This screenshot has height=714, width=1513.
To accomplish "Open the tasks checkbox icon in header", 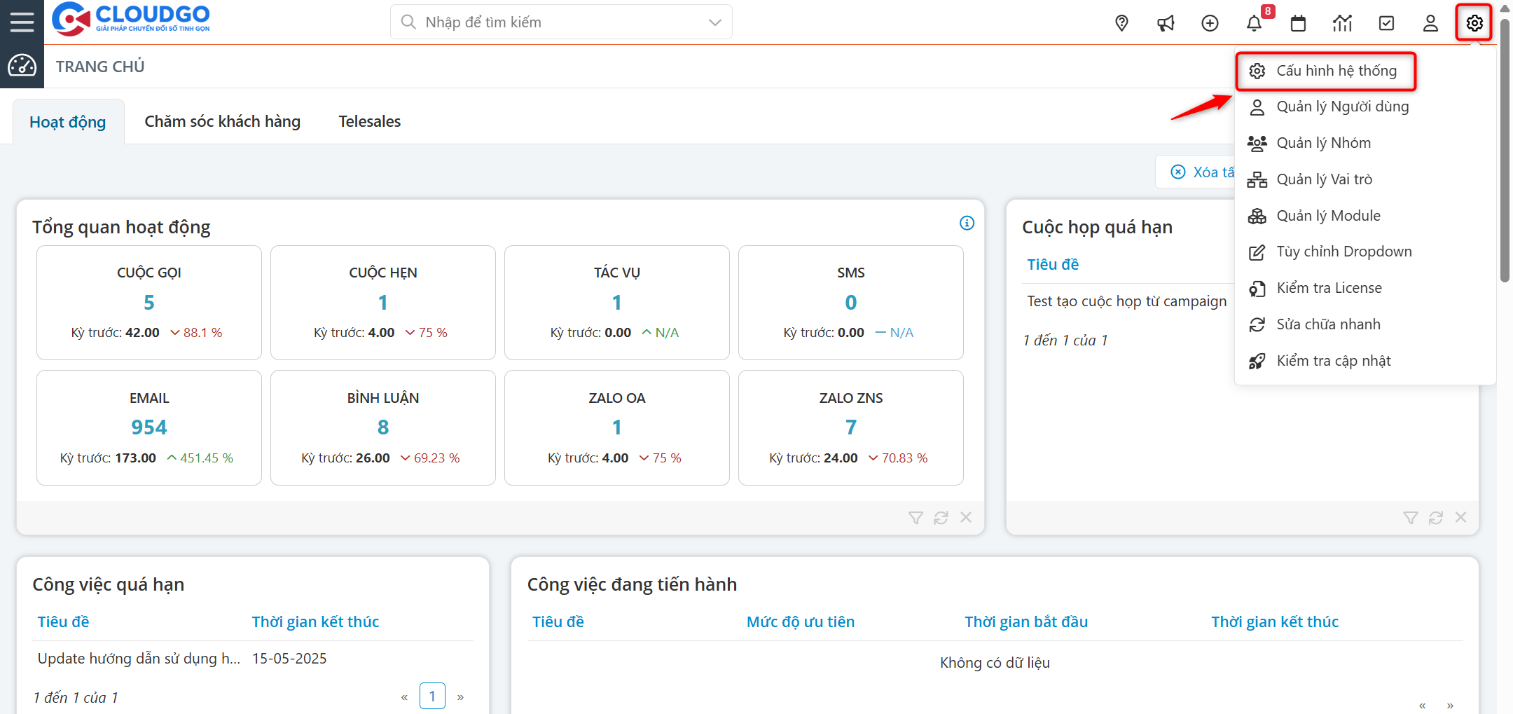I will pyautogui.click(x=1386, y=23).
